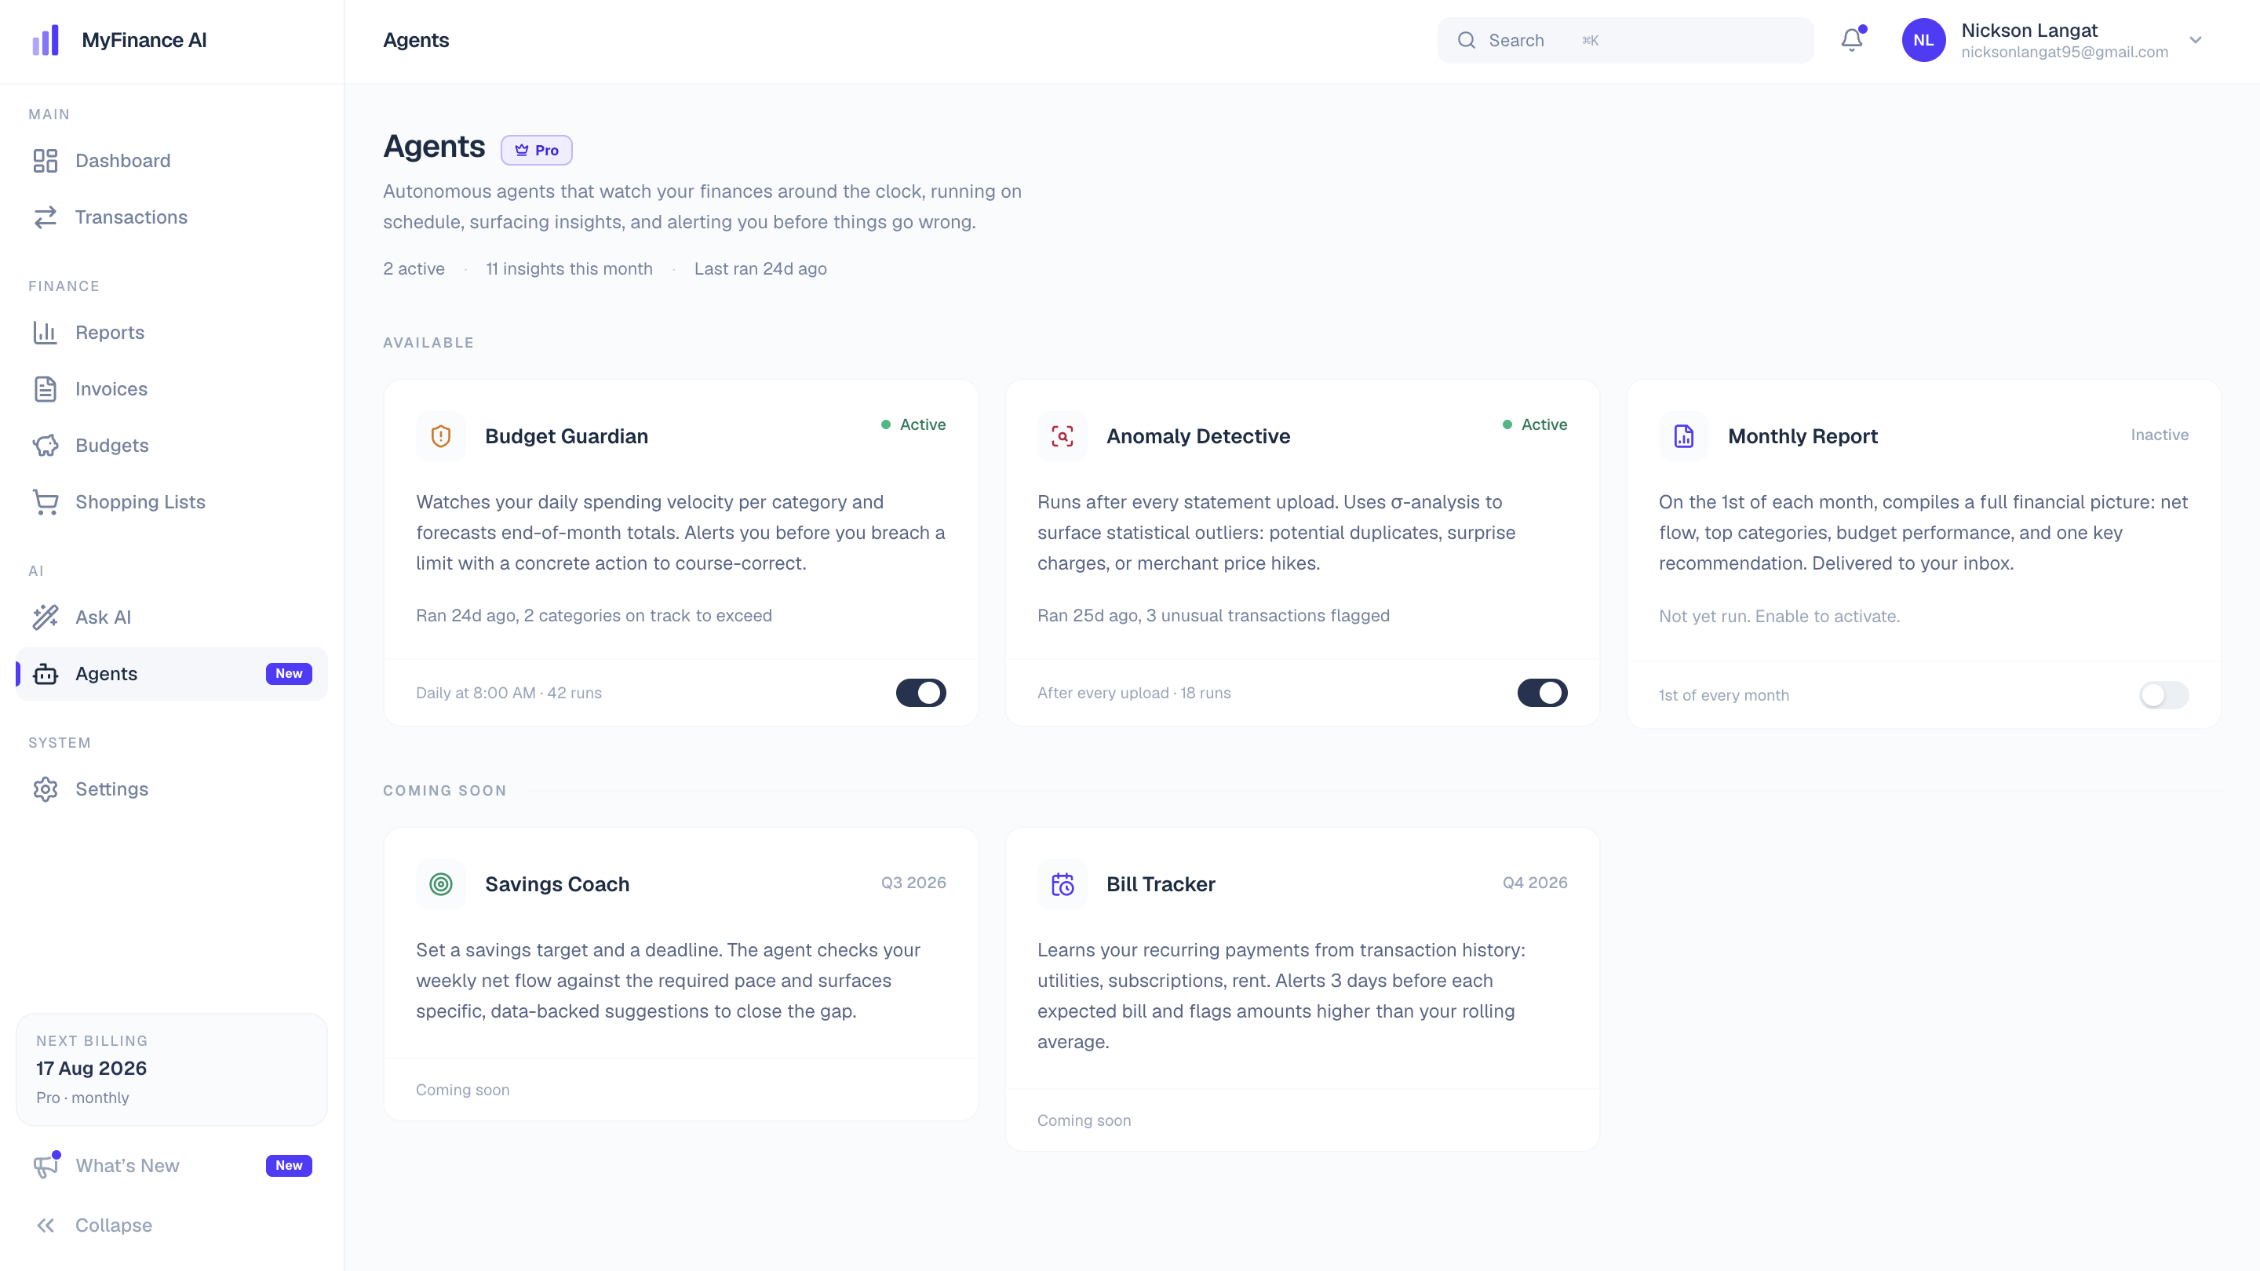The height and width of the screenshot is (1271, 2260).
Task: Turn off the Anomaly Detective toggle
Action: pyautogui.click(x=1542, y=693)
